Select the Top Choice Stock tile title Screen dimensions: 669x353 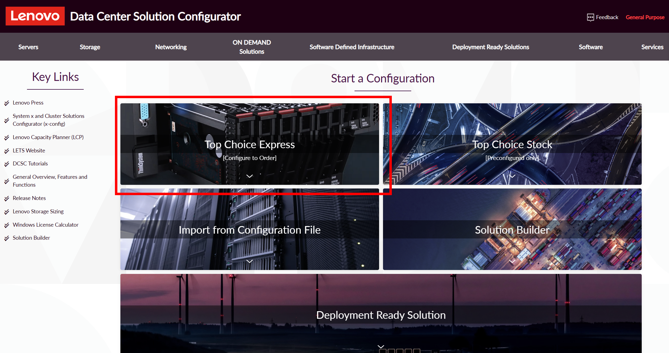[x=512, y=145]
